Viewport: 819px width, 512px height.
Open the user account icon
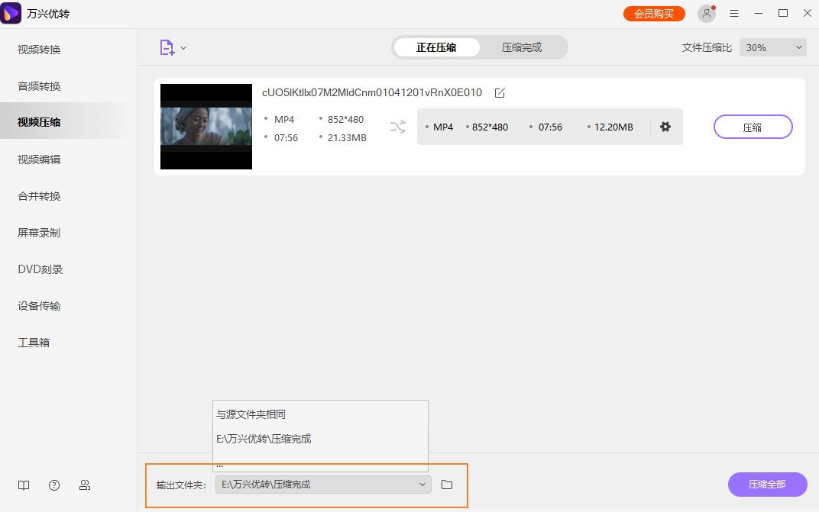706,13
